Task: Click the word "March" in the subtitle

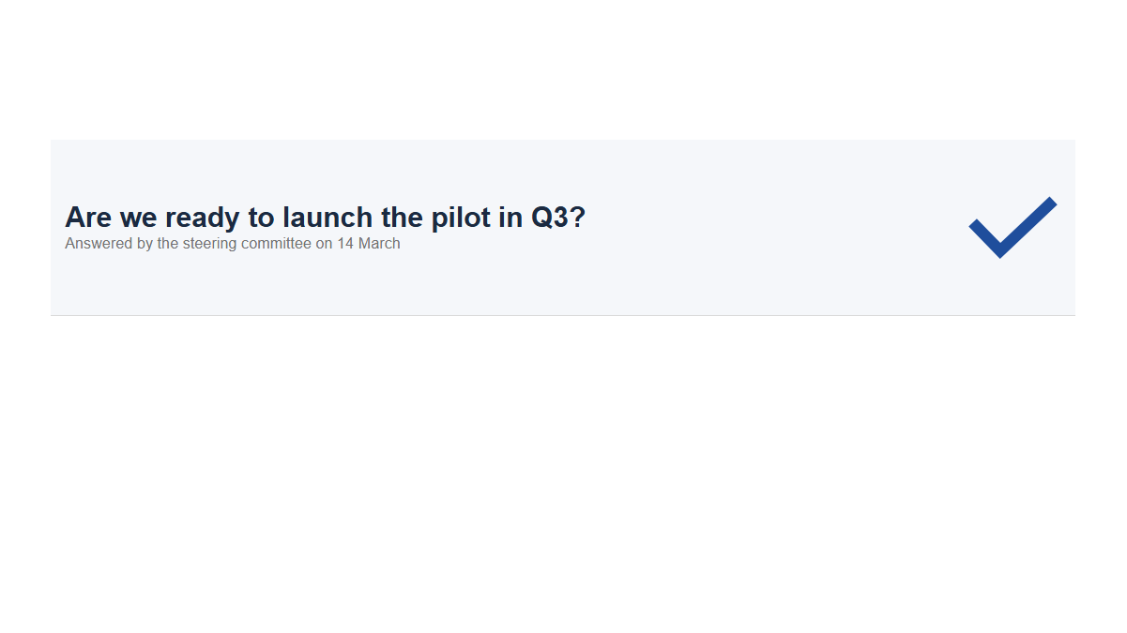Action: pyautogui.click(x=379, y=244)
